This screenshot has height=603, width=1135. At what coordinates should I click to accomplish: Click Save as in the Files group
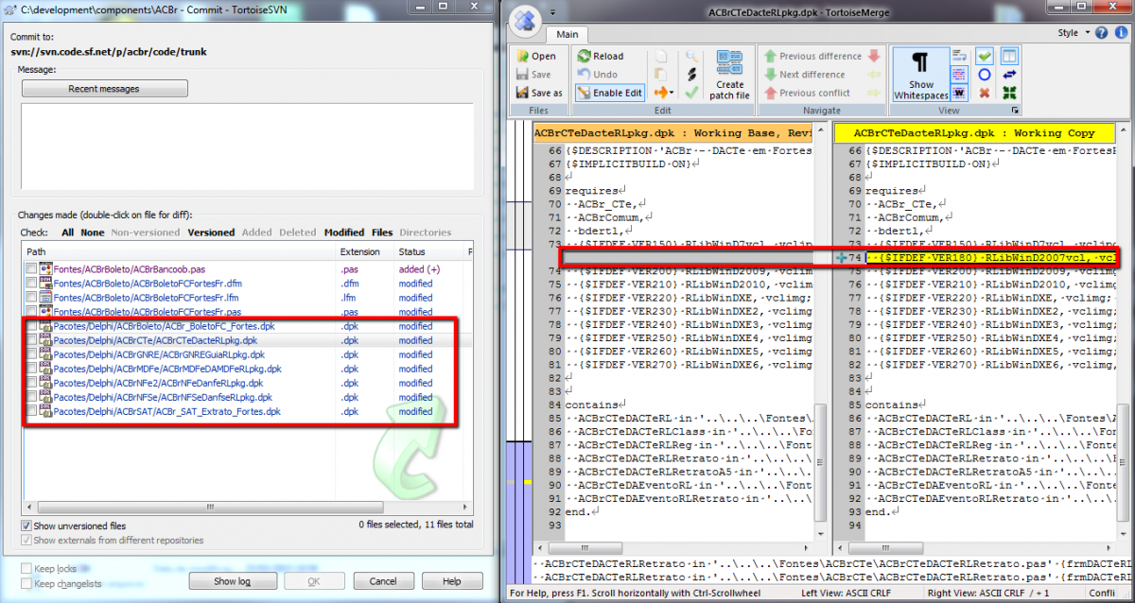[539, 93]
